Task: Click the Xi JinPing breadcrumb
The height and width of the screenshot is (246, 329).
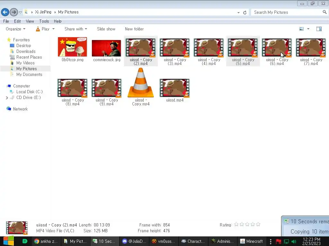Action: [43, 12]
